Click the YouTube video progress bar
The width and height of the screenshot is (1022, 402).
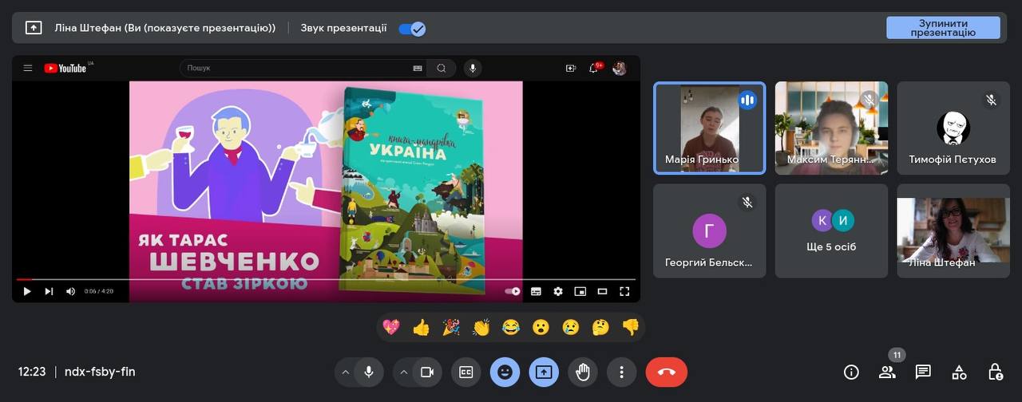(x=319, y=280)
